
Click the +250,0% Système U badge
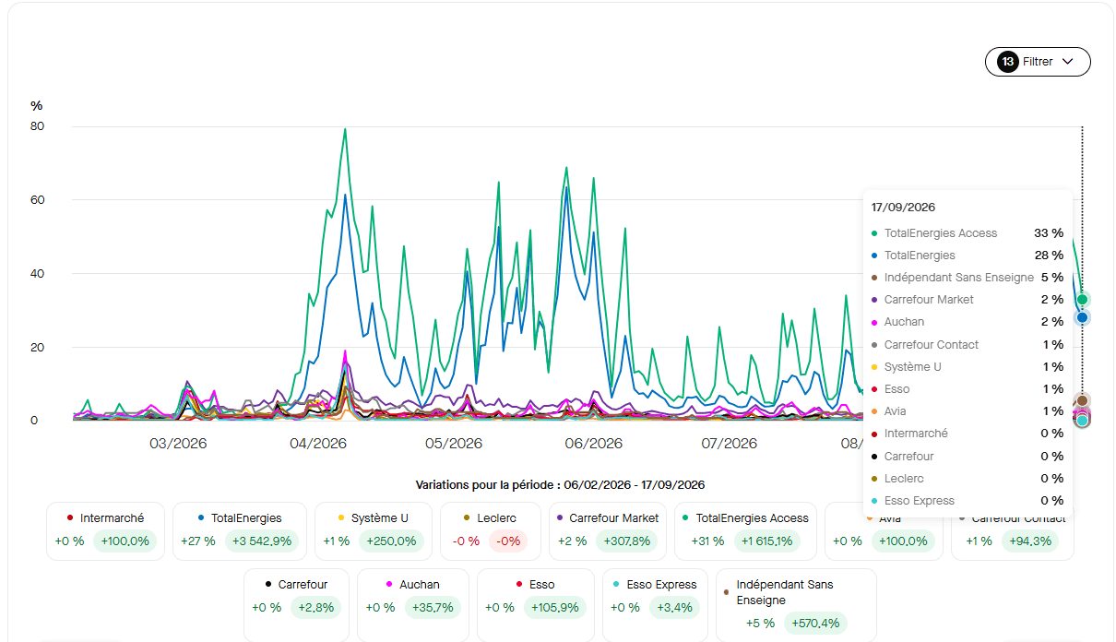pos(393,541)
